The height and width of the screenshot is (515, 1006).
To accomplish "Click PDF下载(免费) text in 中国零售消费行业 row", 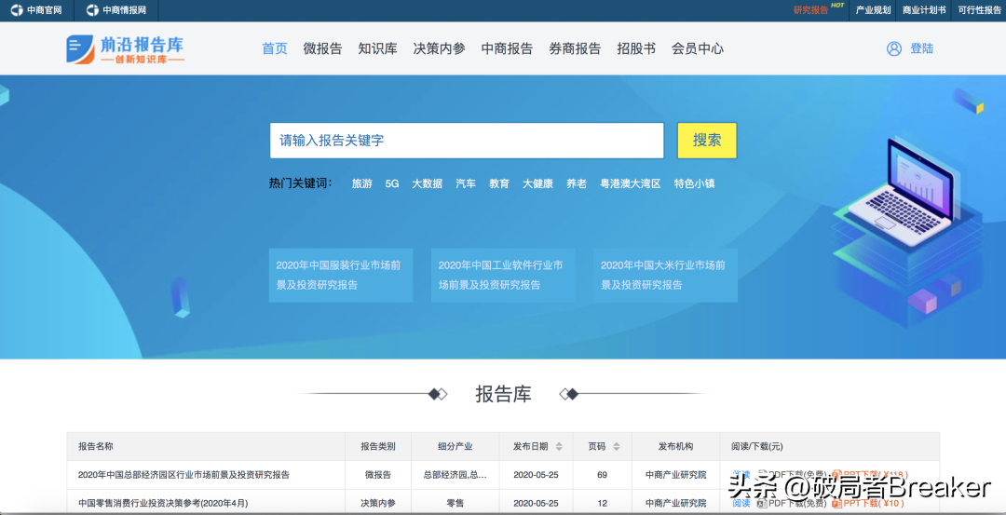I will coord(797,504).
